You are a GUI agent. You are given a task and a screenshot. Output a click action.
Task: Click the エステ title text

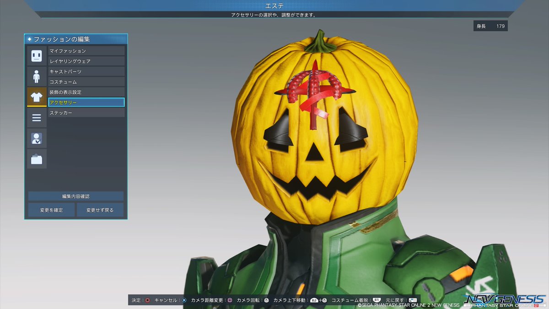tap(274, 5)
